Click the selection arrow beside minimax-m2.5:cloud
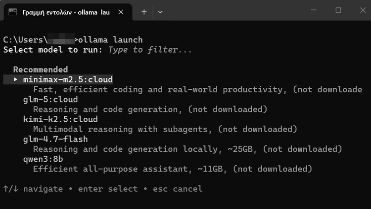This screenshot has width=371, height=209. point(16,79)
